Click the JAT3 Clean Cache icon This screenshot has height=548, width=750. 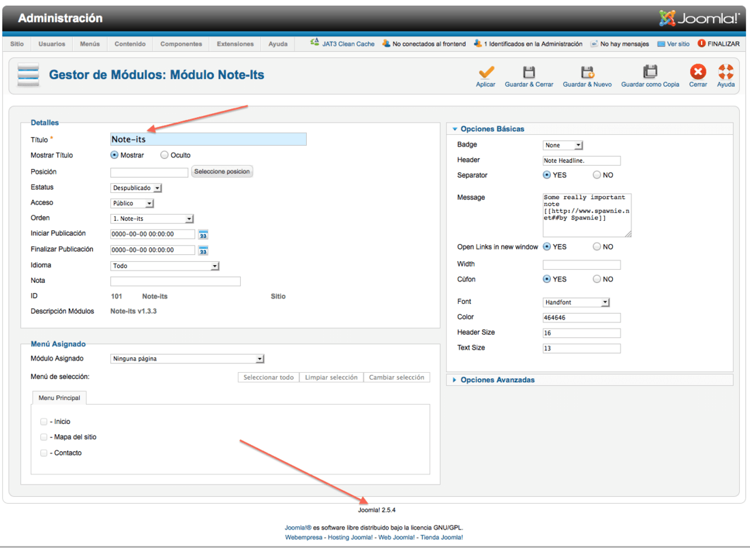click(314, 42)
